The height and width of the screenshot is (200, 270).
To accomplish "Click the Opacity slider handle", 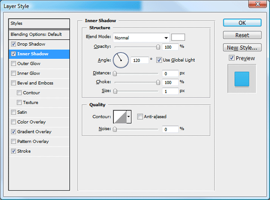I will 158,47.
